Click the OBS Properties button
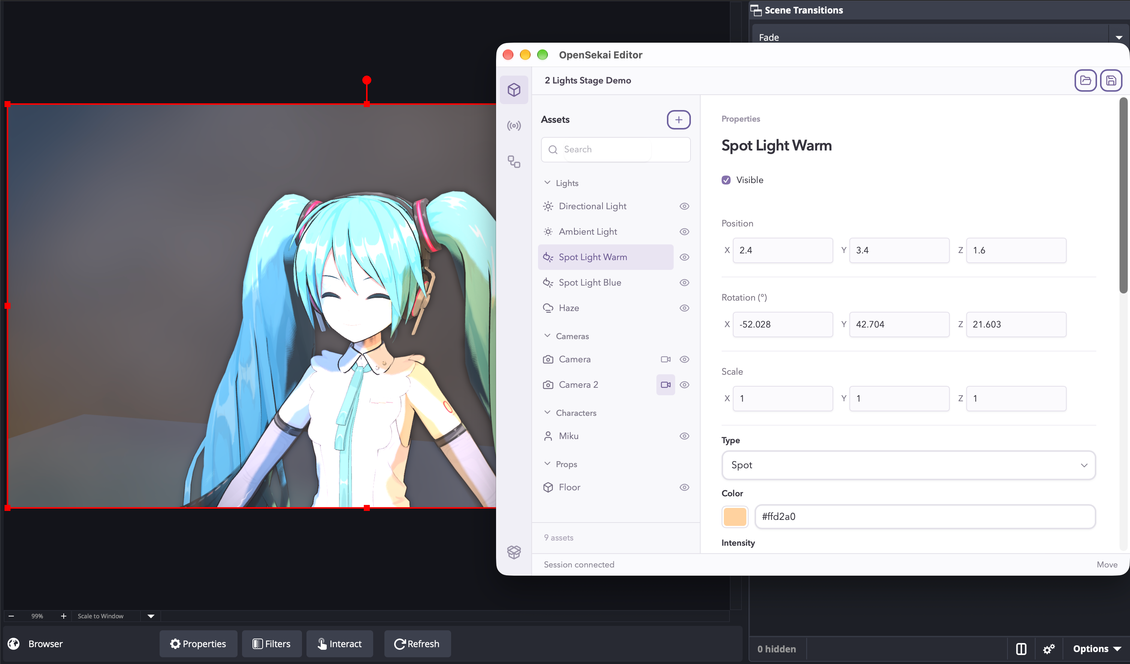The height and width of the screenshot is (664, 1130). [198, 644]
